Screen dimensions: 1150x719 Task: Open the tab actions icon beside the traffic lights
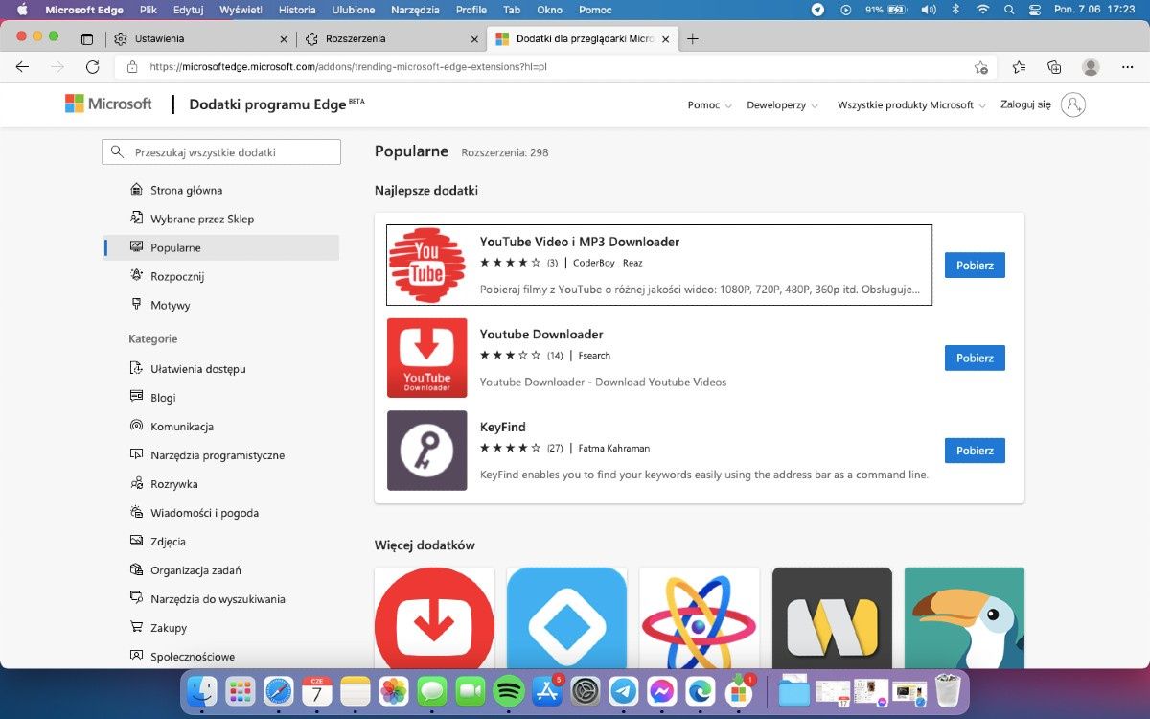(x=87, y=39)
